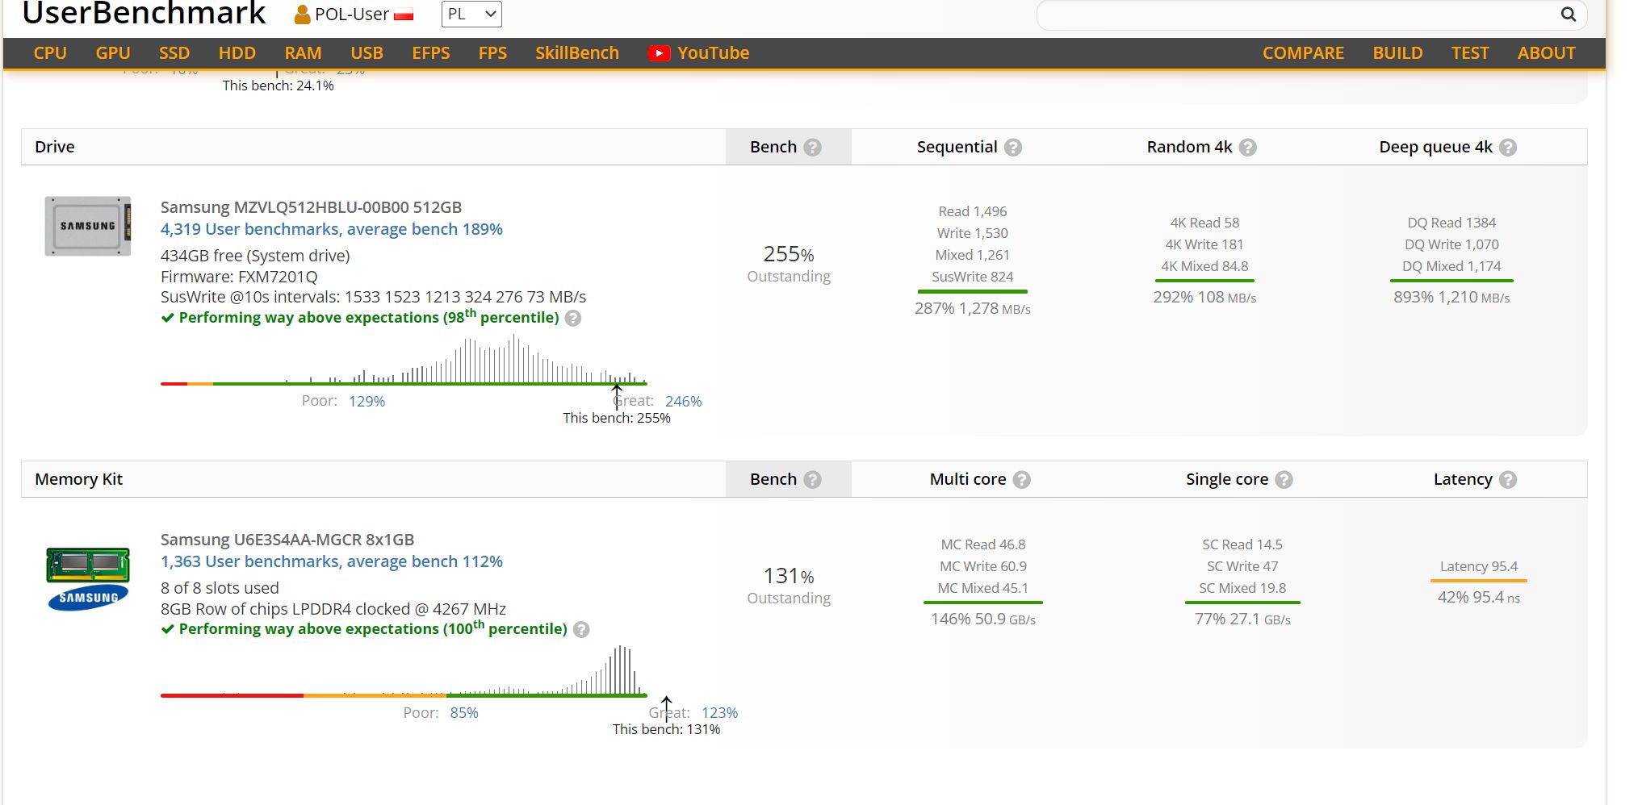
Task: Click the POL-User profile icon
Action: pyautogui.click(x=302, y=15)
